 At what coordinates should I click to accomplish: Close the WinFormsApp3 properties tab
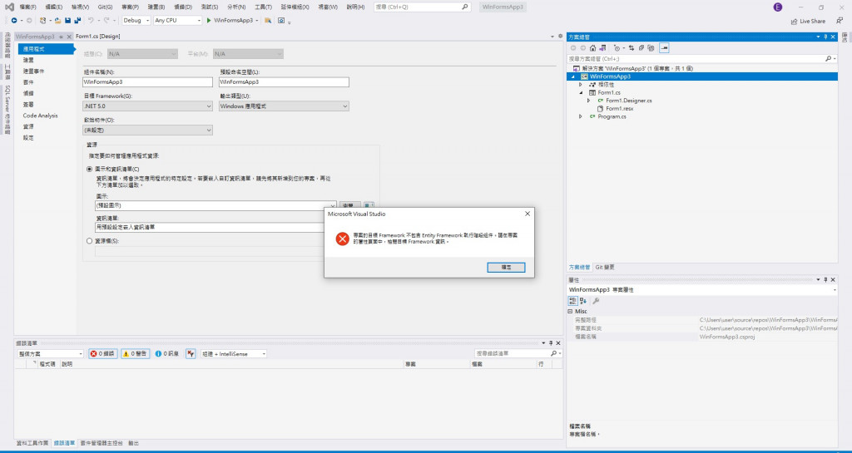69,37
